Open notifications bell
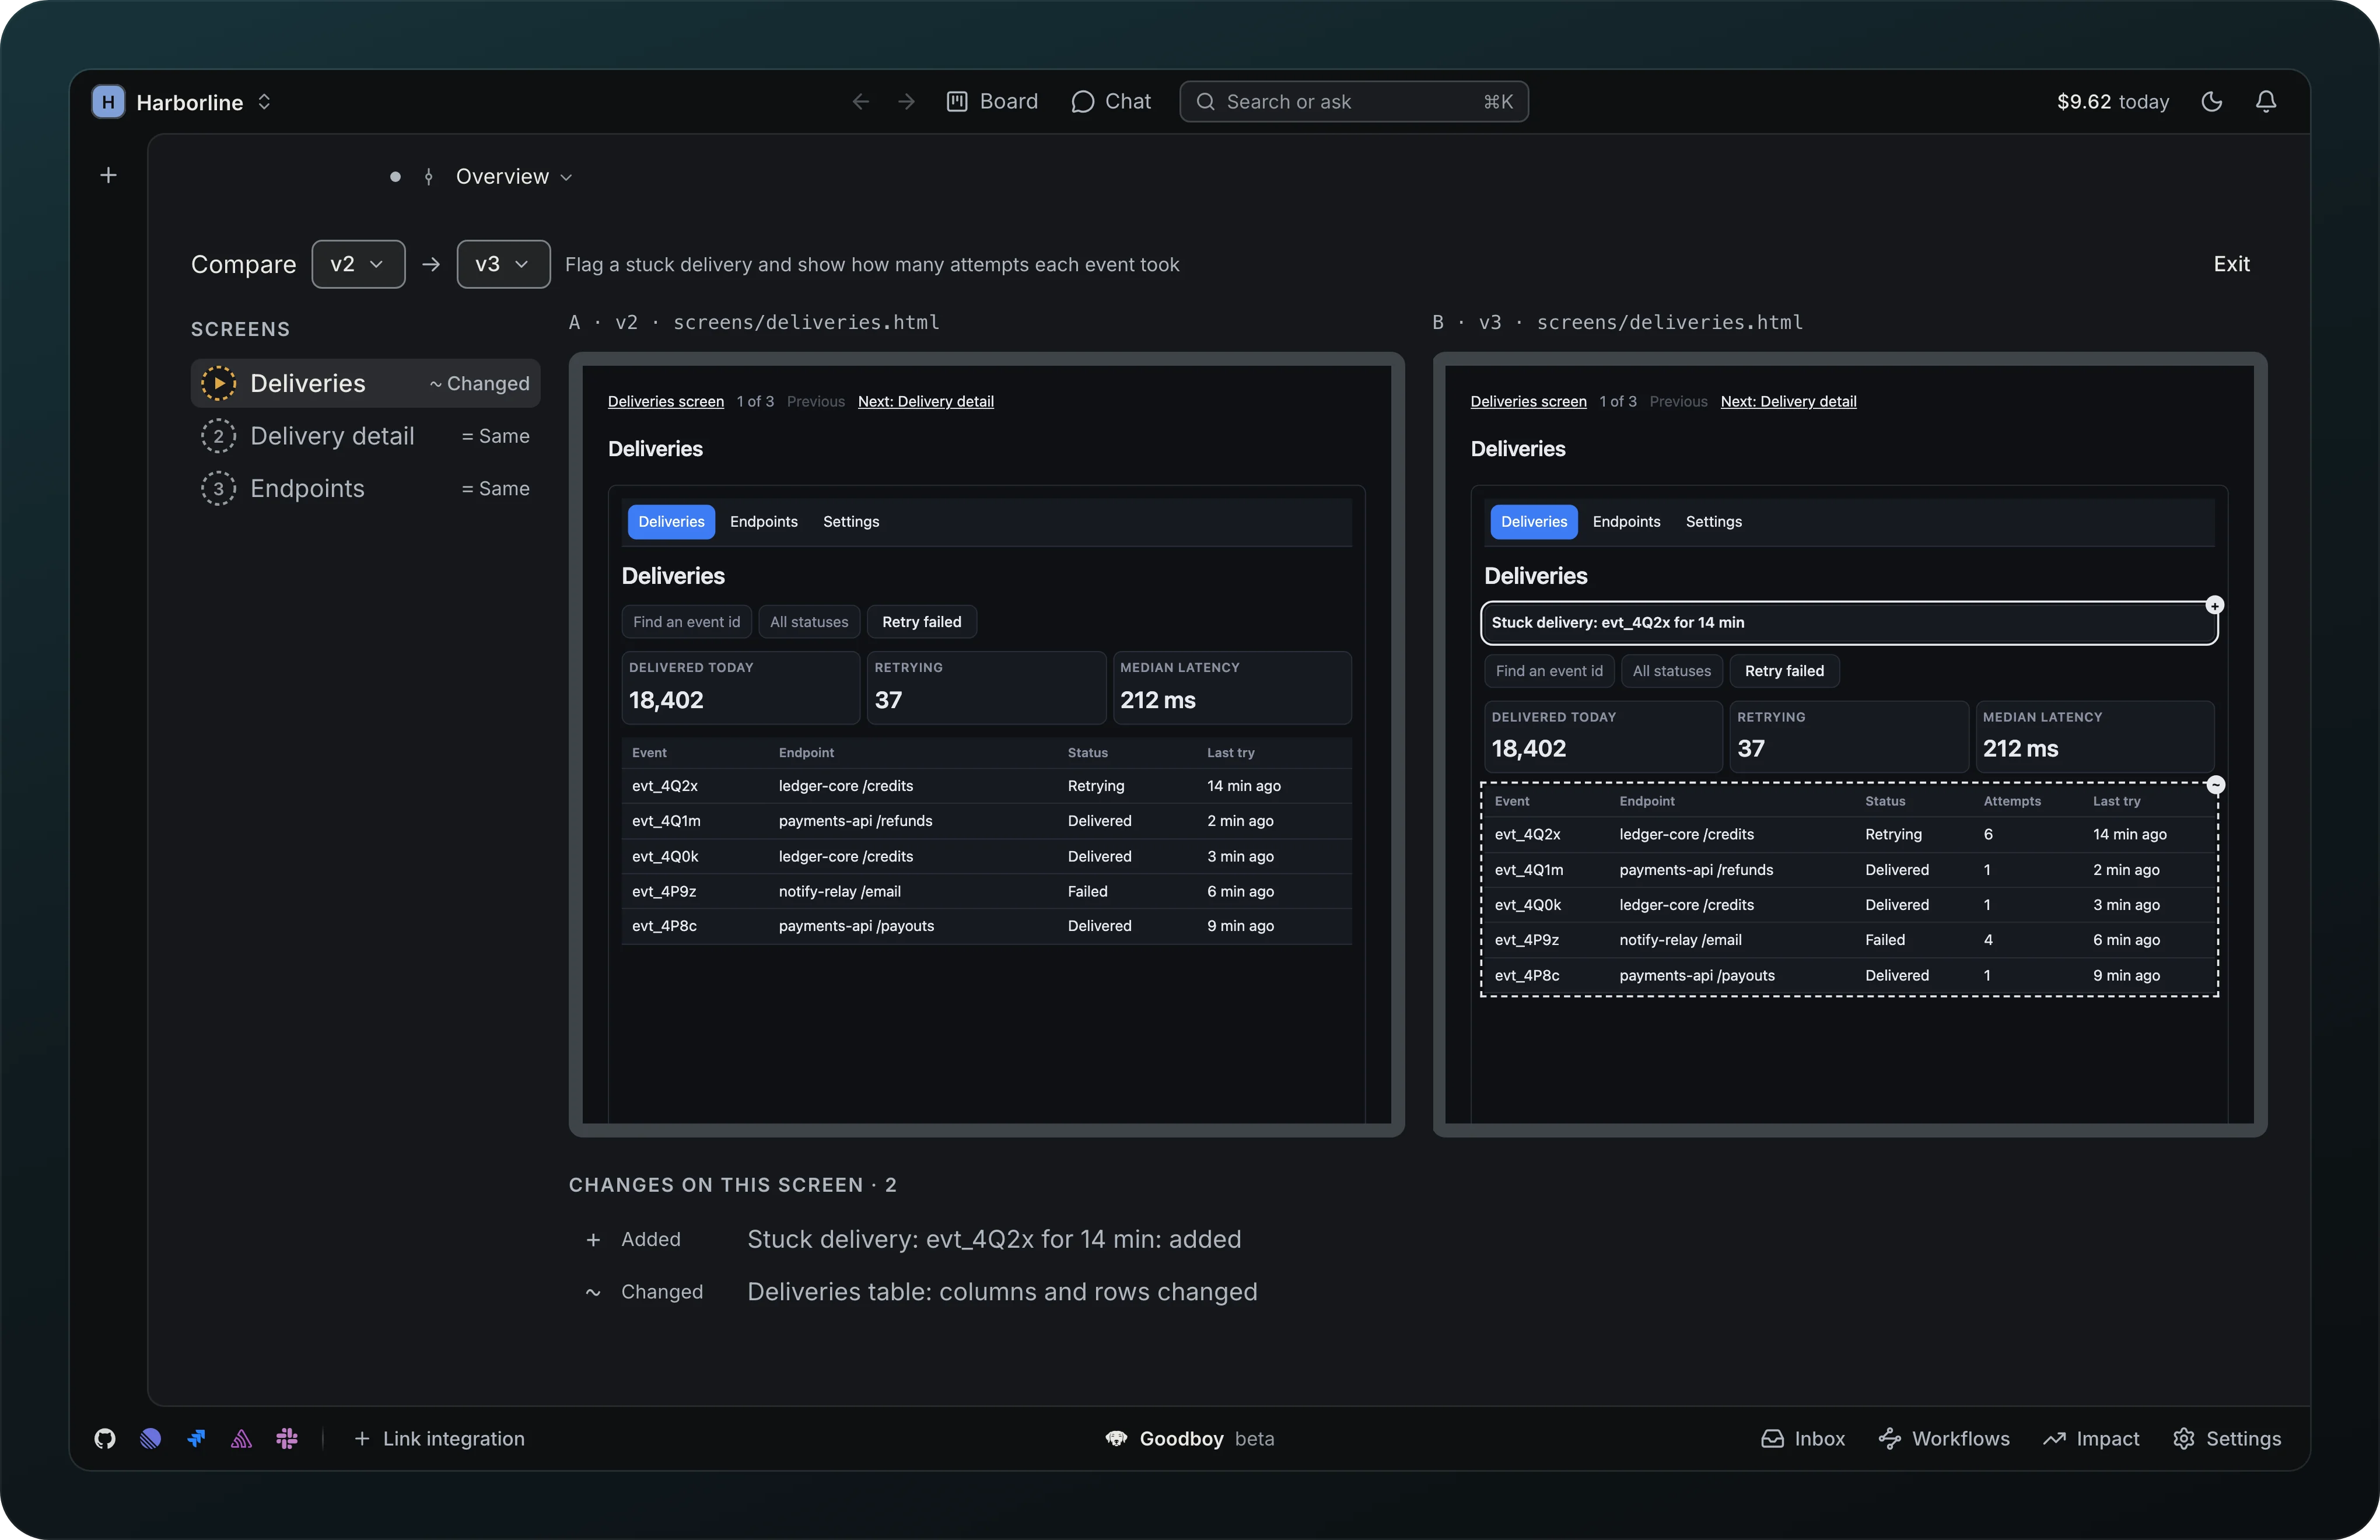 click(2266, 102)
